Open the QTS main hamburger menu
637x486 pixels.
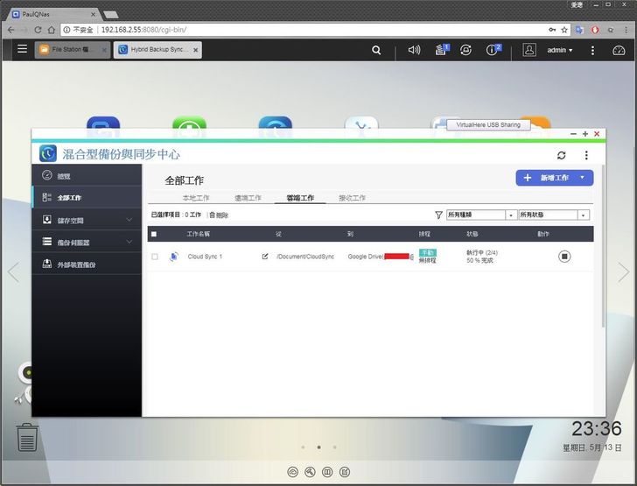click(22, 50)
